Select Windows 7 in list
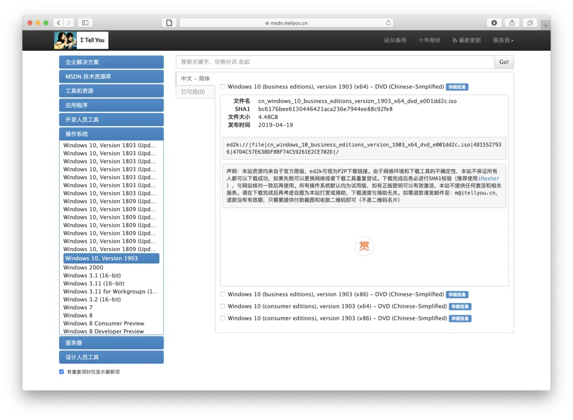 [x=78, y=307]
